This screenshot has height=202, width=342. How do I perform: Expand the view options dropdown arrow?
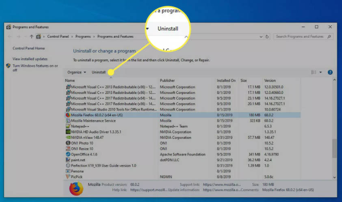[x=320, y=72]
